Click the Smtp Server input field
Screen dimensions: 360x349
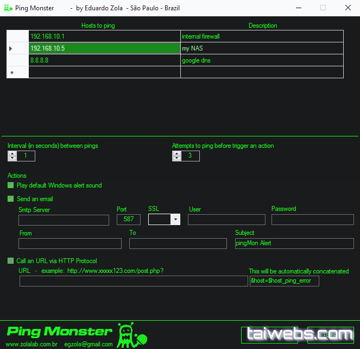64,220
